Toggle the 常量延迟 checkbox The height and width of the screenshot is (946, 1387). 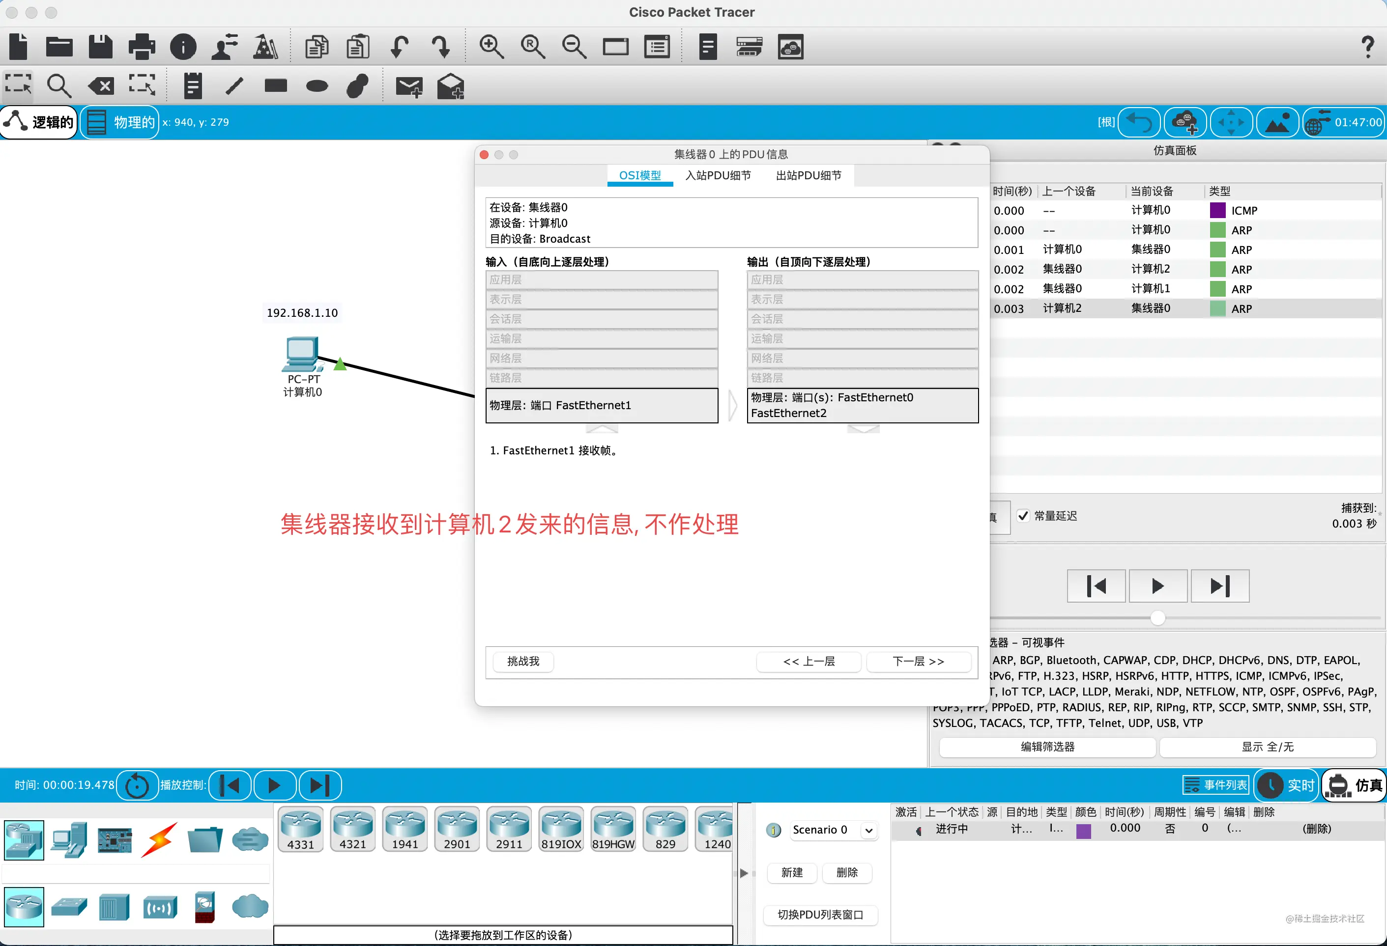pos(1023,515)
